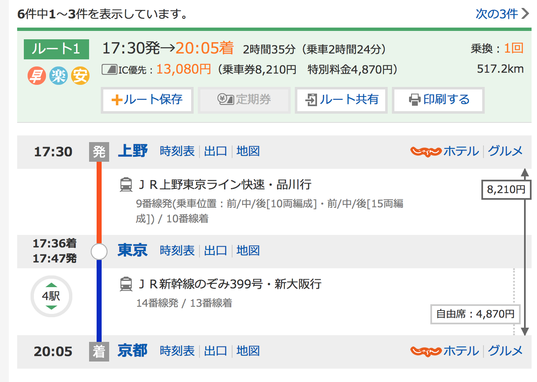Expand the 4駅 intermediate stops toggle
The image size is (537, 382).
pos(51,296)
